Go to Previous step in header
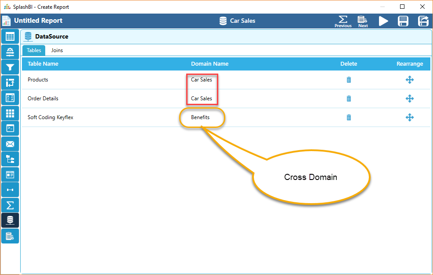Image resolution: width=433 pixels, height=275 pixels. 343,21
